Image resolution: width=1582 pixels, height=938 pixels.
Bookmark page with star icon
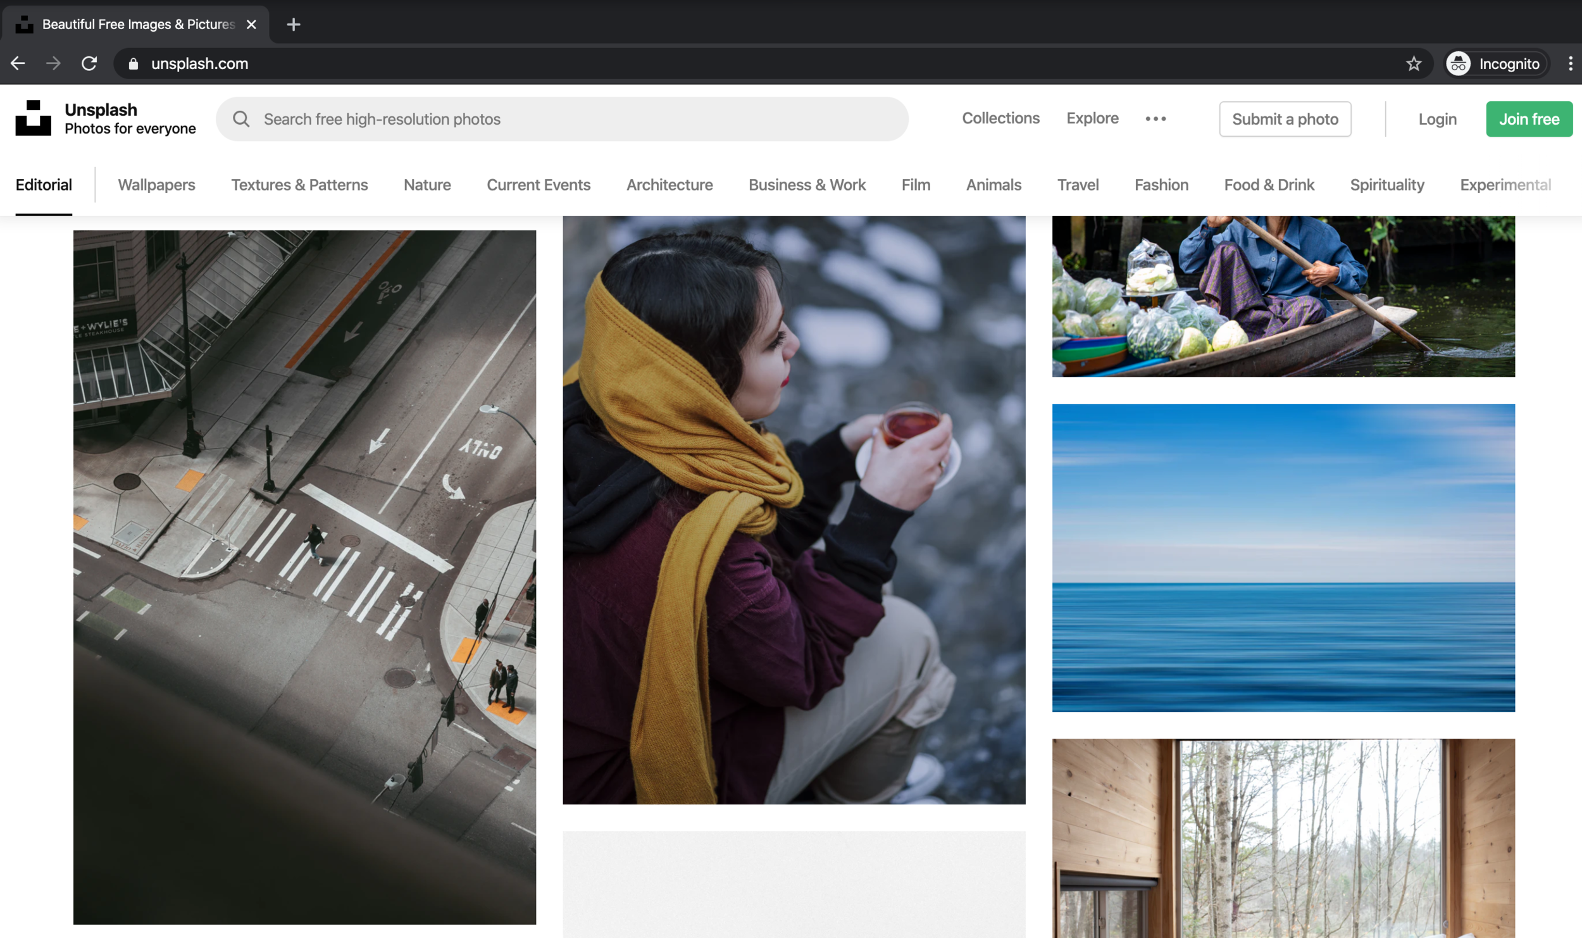(x=1413, y=64)
